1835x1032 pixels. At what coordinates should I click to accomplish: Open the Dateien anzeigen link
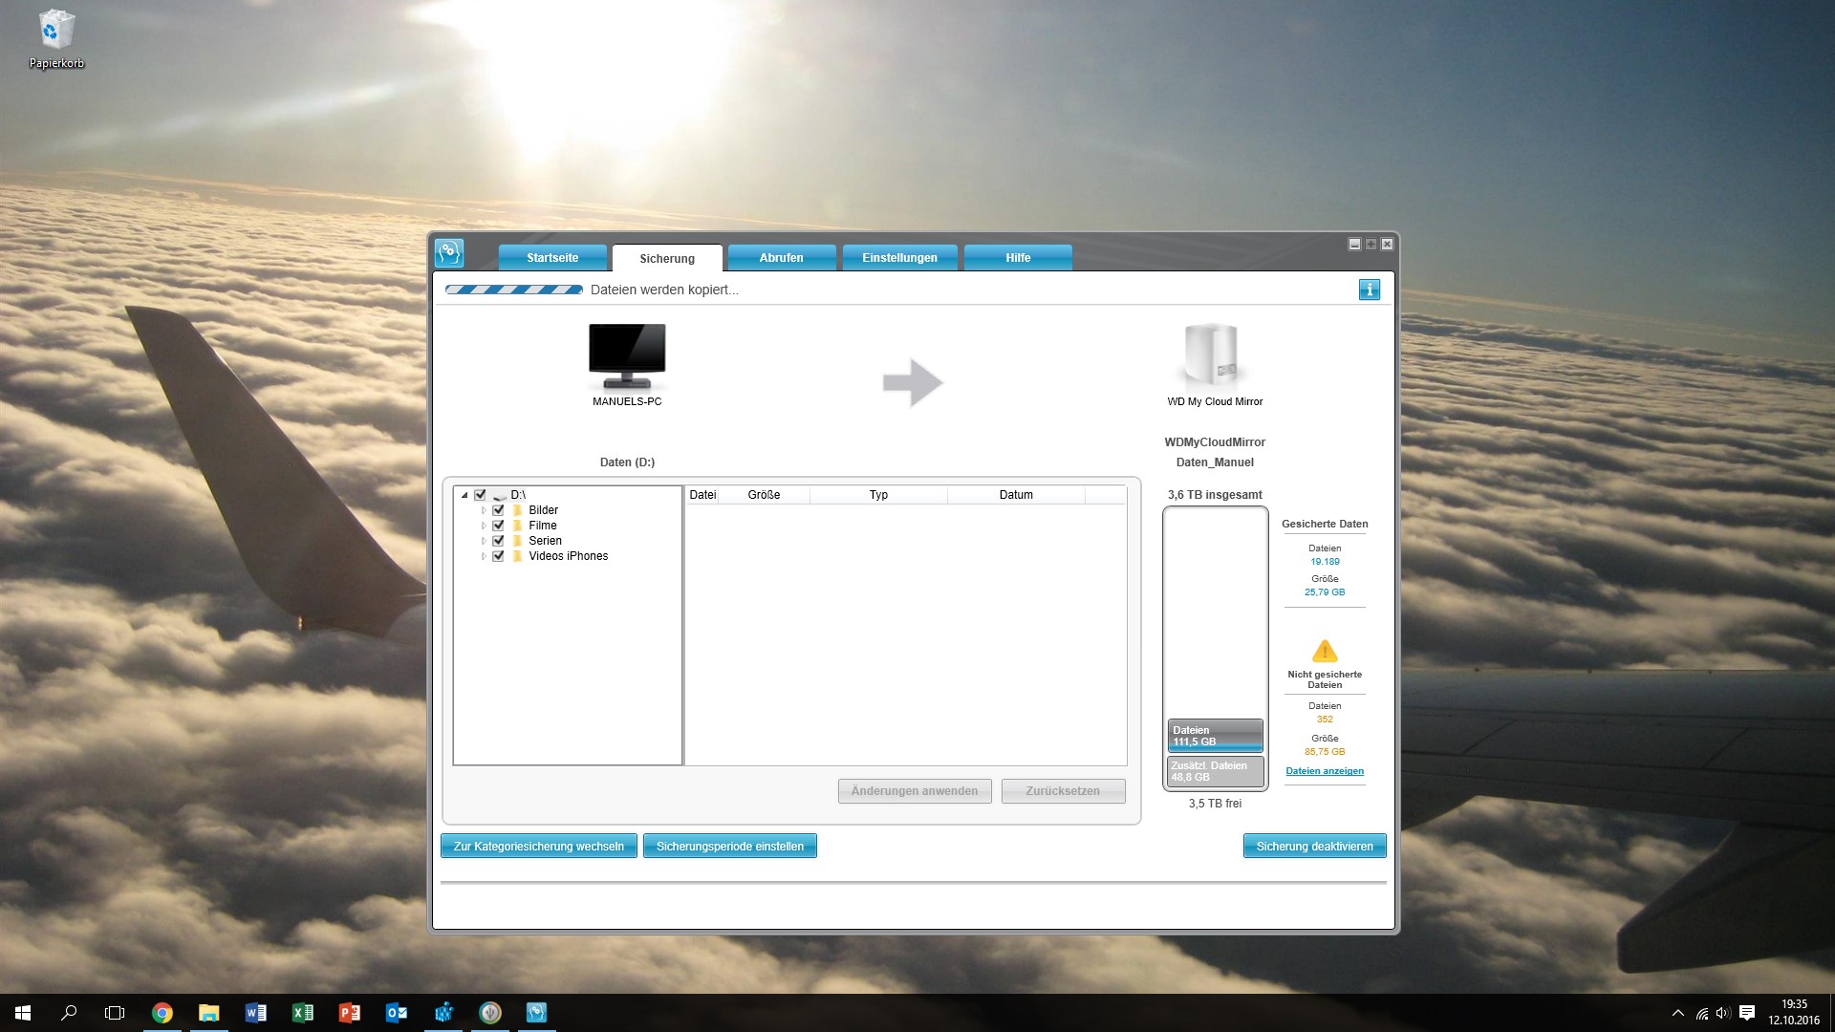[1325, 771]
